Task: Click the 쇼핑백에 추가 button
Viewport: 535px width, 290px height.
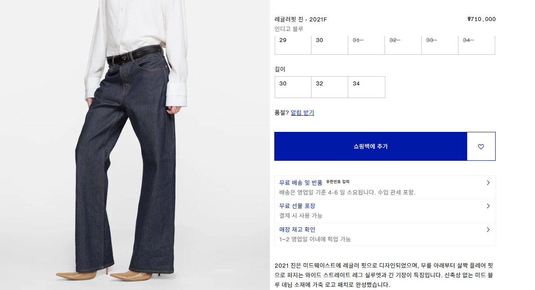Action: tap(371, 146)
